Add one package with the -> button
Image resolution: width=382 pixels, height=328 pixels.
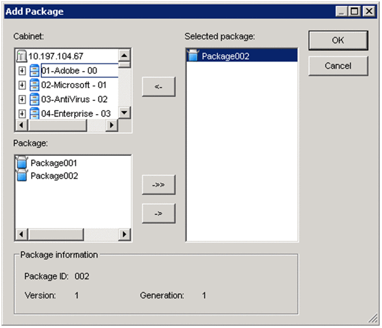[158, 213]
